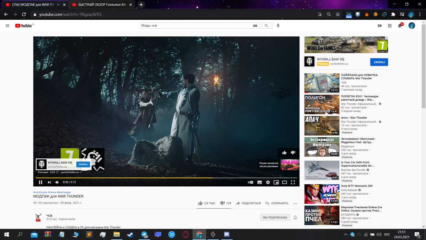Like the video with 2,8 тыс. likes
Screen dimensions: 426x240
point(207,203)
